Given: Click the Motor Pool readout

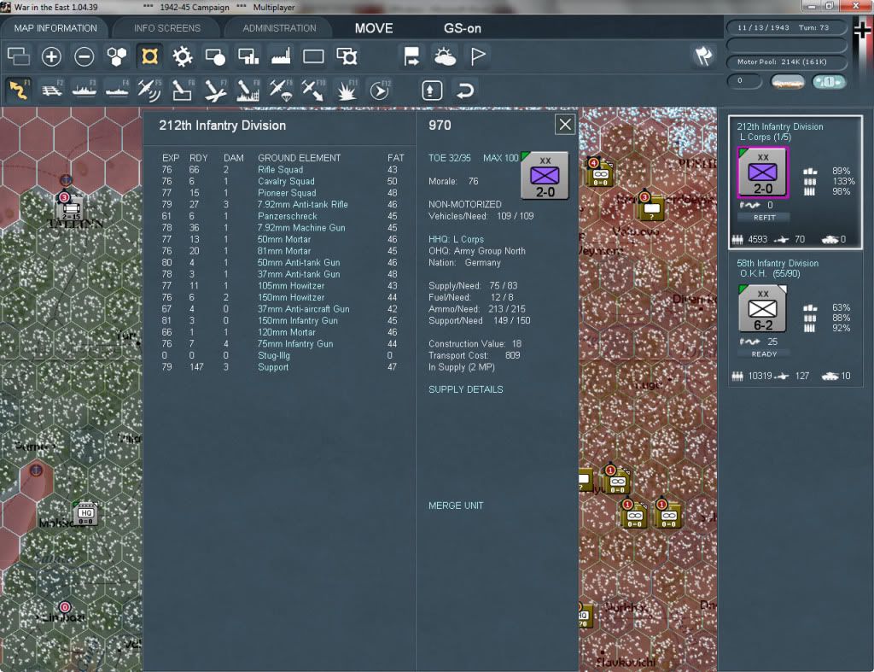Looking at the screenshot, I should (786, 61).
